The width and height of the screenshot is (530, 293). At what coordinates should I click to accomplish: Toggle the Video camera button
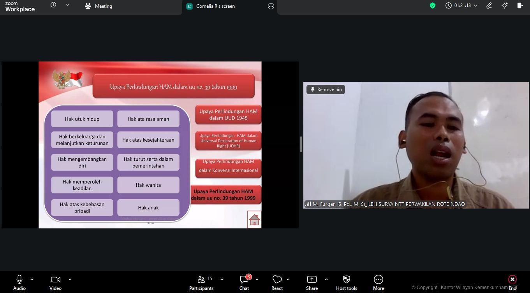coord(55,282)
